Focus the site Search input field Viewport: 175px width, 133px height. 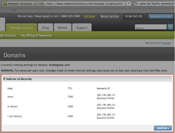pos(151,27)
